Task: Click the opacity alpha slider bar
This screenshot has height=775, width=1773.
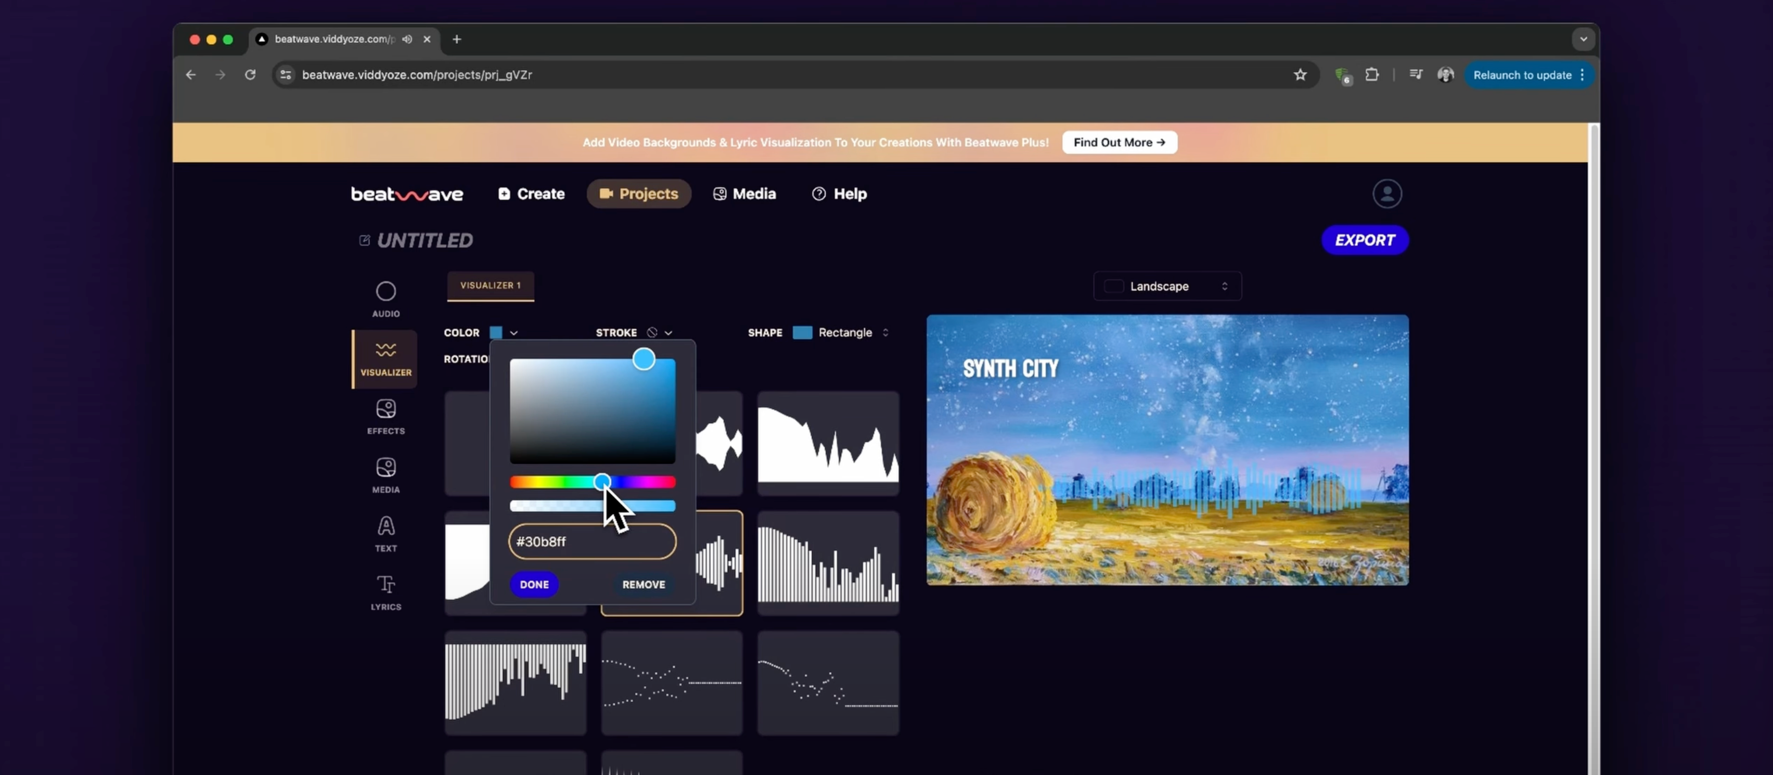Action: tap(592, 506)
